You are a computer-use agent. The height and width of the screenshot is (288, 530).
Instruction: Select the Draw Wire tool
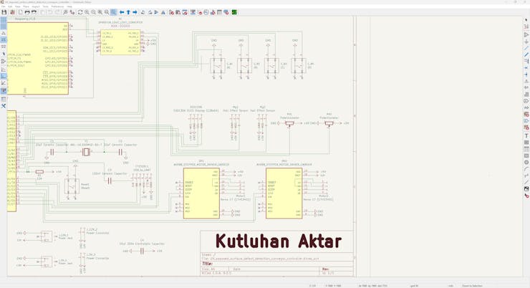pyautogui.click(x=526, y=48)
